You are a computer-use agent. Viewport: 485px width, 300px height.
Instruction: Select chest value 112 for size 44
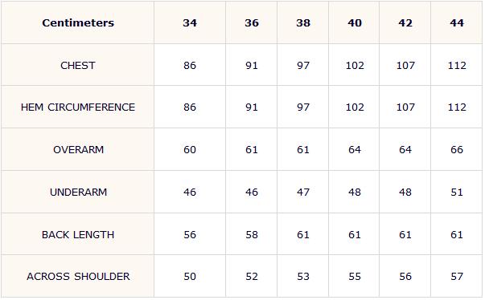457,65
